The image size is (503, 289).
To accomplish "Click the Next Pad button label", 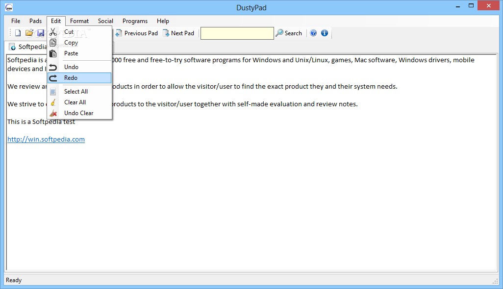I will (x=182, y=33).
